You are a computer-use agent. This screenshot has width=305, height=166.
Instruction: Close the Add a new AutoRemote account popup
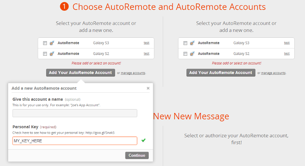(148, 88)
